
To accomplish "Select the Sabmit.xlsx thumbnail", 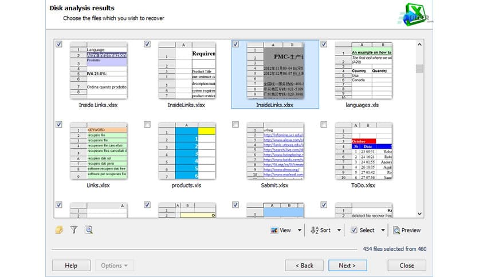I will point(275,151).
